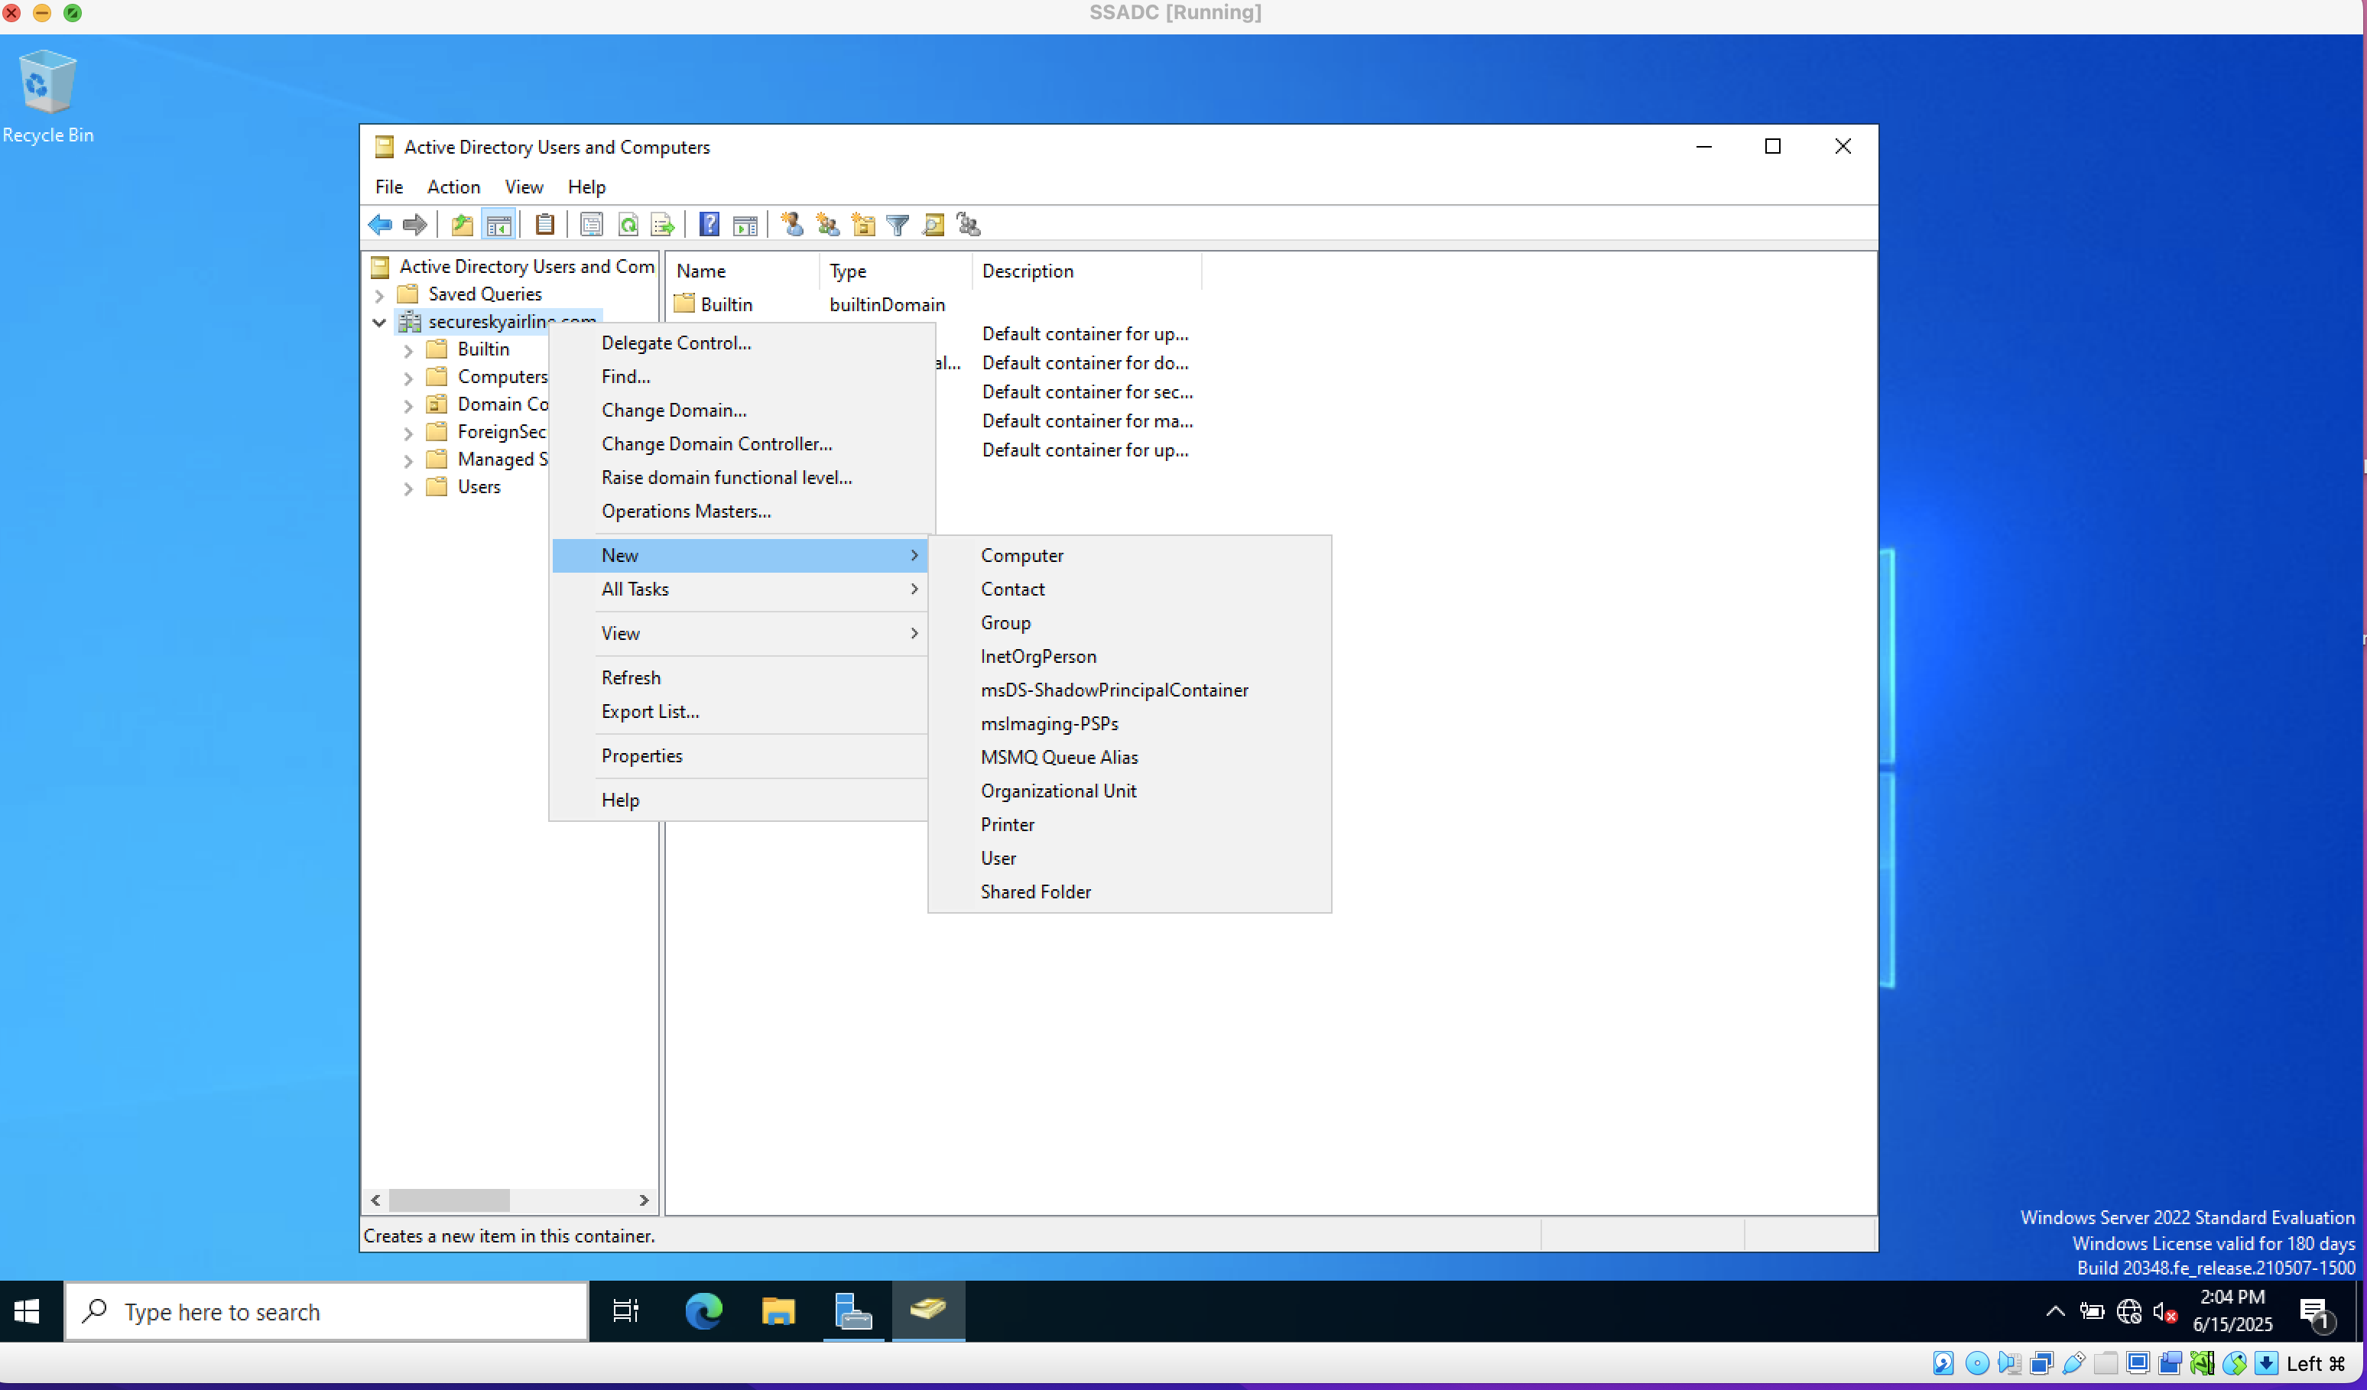The width and height of the screenshot is (2367, 1390).
Task: Click the Find objects magnifier icon
Action: point(933,226)
